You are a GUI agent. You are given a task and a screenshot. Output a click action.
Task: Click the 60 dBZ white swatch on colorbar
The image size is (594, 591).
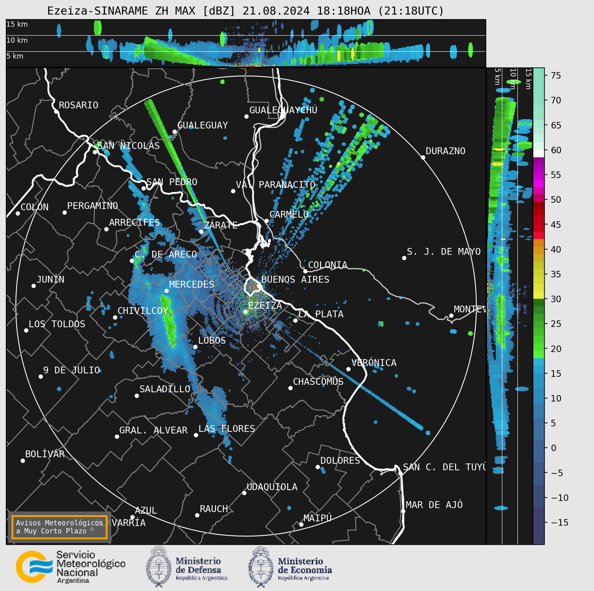click(x=539, y=154)
